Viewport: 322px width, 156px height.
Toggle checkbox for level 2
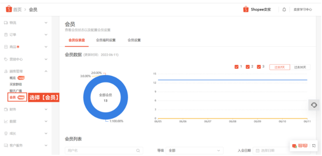pyautogui.click(x=247, y=67)
